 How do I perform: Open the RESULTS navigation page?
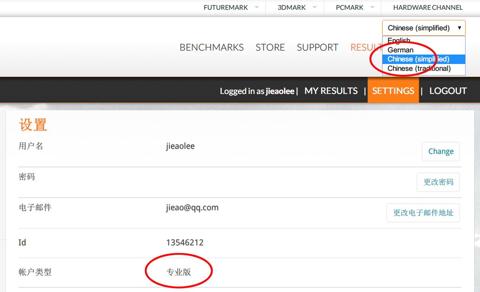pos(366,47)
